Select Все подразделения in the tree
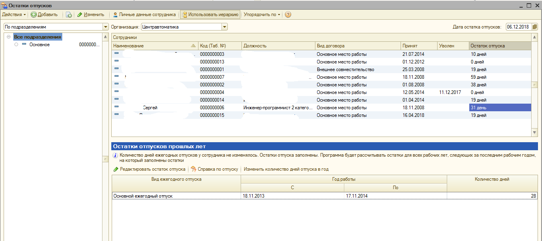Screen dimensions: 542x241 [x=37, y=37]
